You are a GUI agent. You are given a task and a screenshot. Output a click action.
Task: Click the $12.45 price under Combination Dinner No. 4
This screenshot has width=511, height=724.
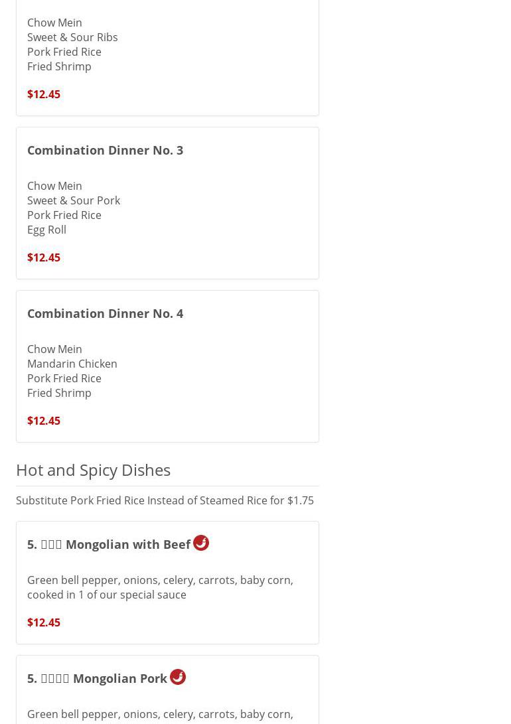point(44,421)
